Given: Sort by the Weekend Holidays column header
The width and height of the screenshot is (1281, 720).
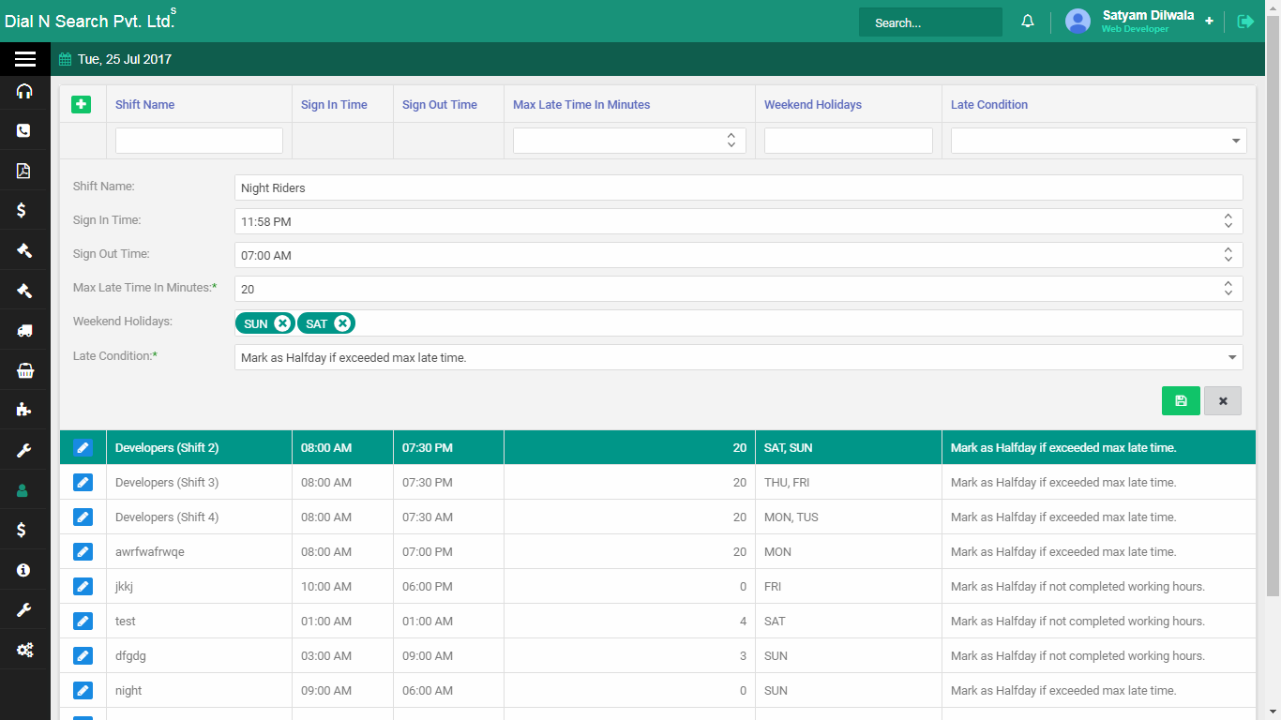Looking at the screenshot, I should point(813,104).
